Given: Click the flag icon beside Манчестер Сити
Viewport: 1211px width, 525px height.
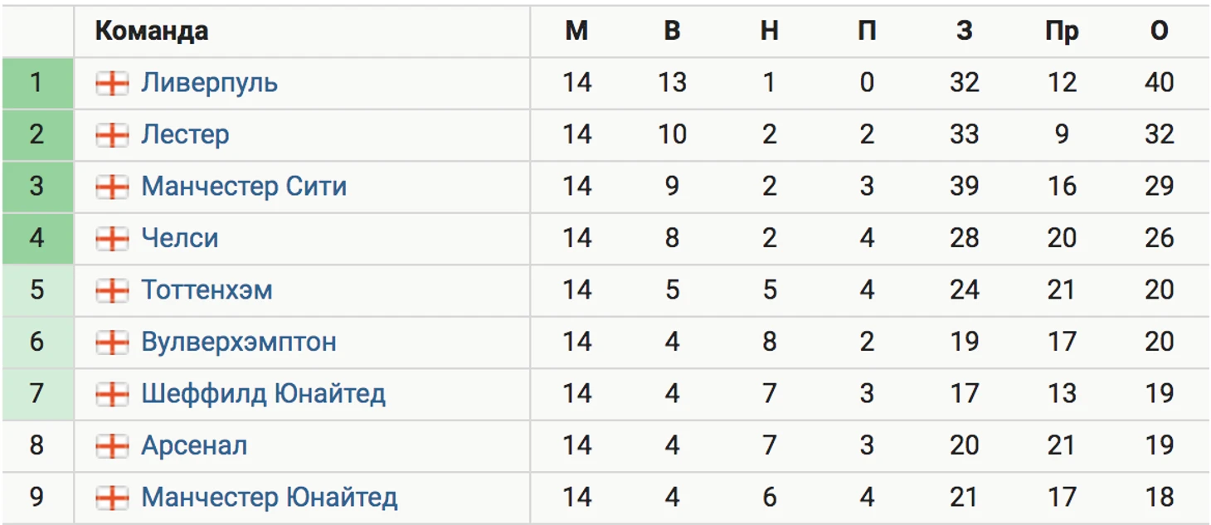Looking at the screenshot, I should coord(112,187).
